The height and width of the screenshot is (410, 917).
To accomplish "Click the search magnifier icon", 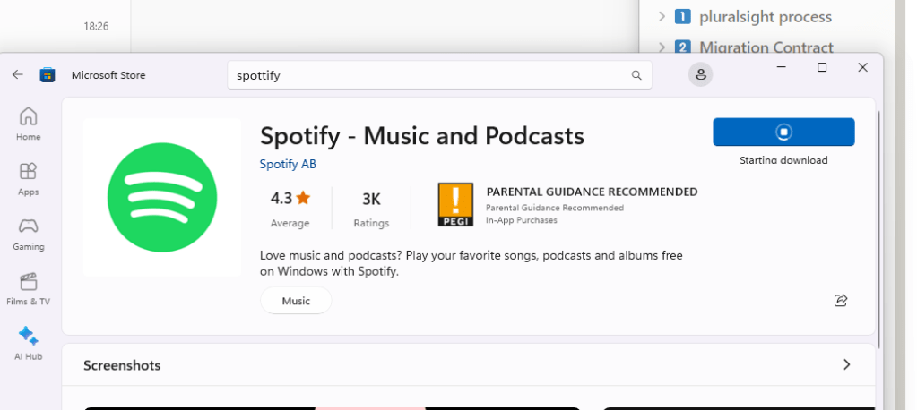I will [x=636, y=75].
